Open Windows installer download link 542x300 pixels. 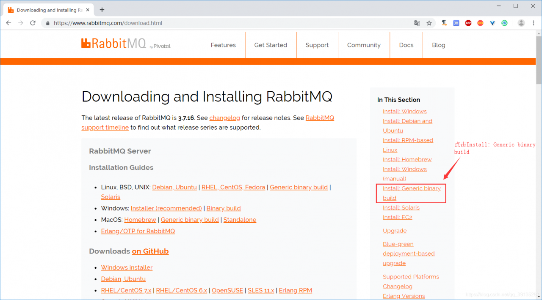(x=127, y=267)
